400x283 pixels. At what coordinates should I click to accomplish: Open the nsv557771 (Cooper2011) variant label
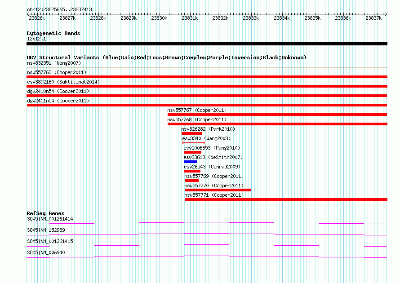pyautogui.click(x=214, y=195)
